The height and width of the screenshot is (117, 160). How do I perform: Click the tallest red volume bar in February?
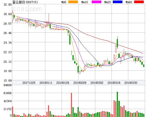pyautogui.click(x=71, y=105)
